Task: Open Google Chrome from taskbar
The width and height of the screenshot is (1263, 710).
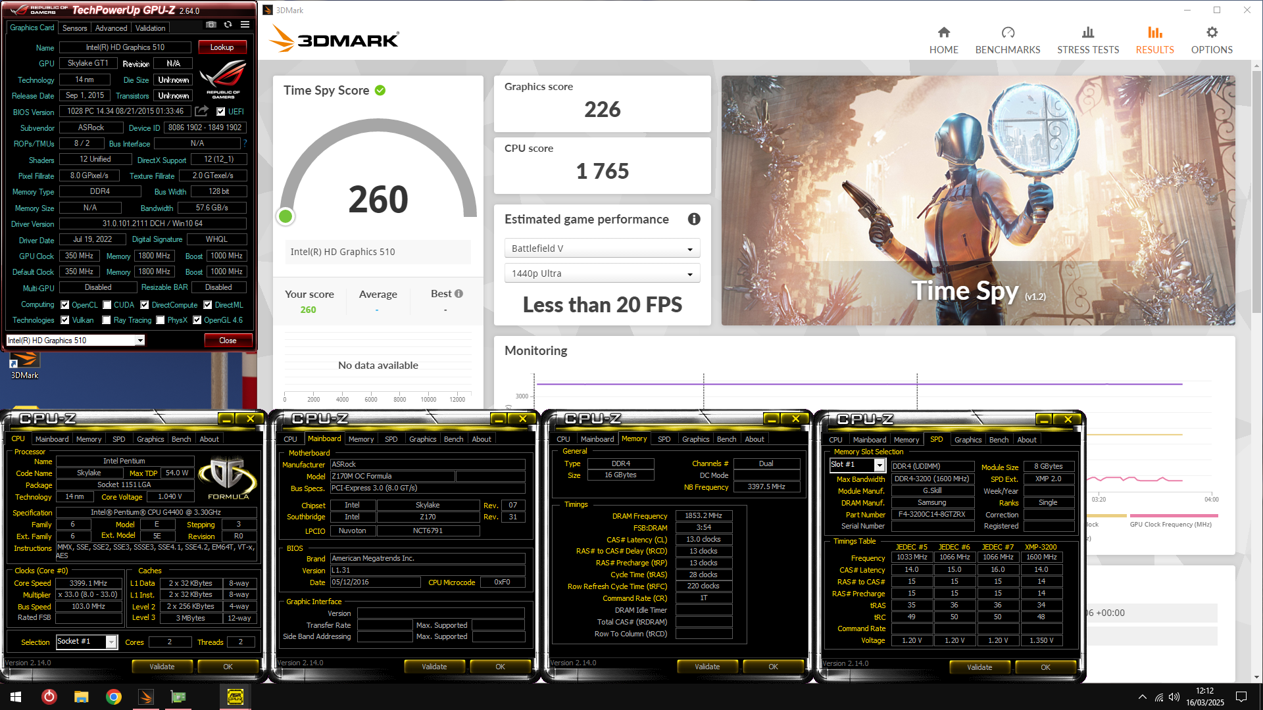Action: tap(114, 697)
